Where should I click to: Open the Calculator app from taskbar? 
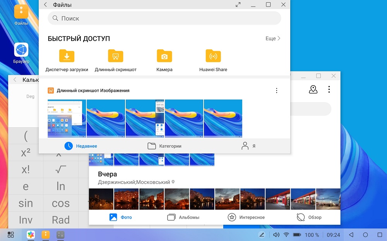(60, 234)
